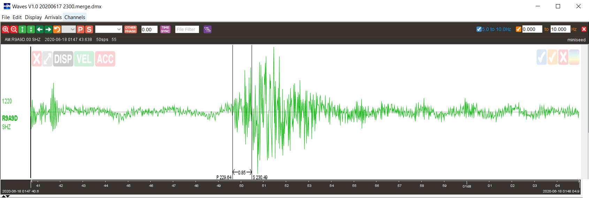The width and height of the screenshot is (589, 198).
Task: Expand the white dropdown next to S button
Action: [108, 30]
